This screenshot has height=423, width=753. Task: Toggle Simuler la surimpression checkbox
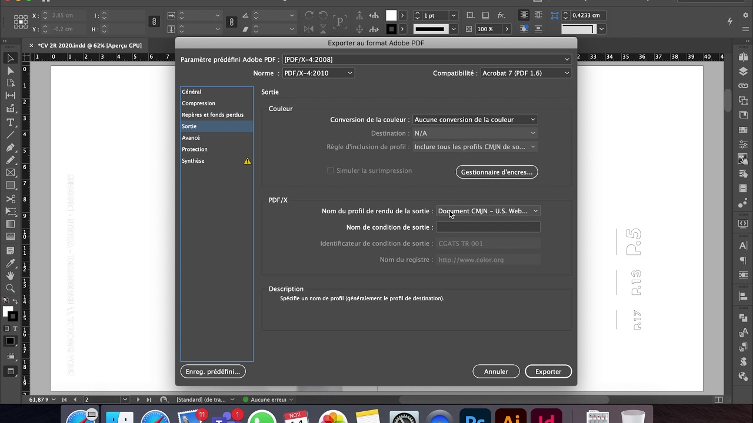(x=331, y=170)
